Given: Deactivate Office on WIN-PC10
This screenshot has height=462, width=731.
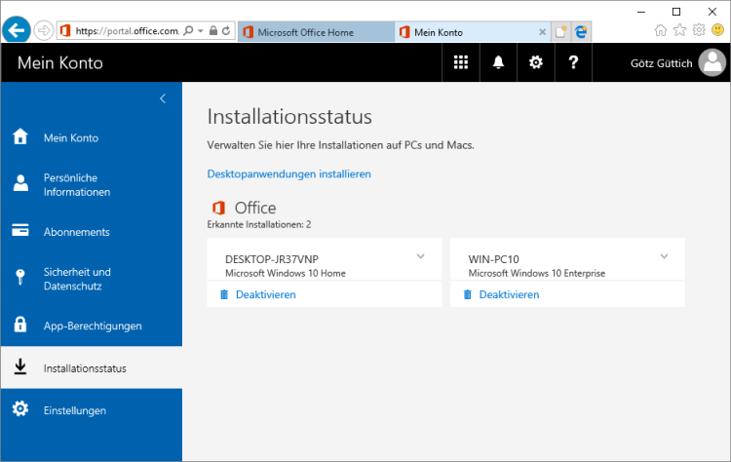Looking at the screenshot, I should tap(508, 294).
